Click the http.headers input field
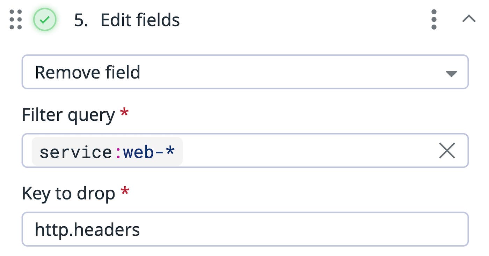The height and width of the screenshot is (256, 489). [87, 229]
